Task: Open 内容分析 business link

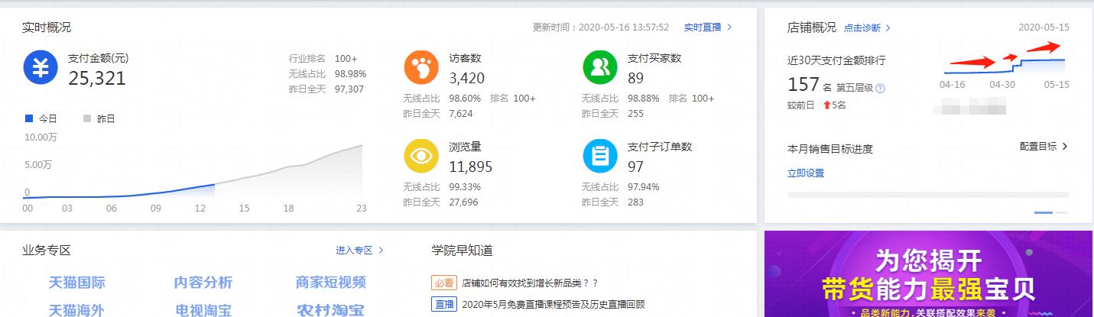Action: pos(203,283)
